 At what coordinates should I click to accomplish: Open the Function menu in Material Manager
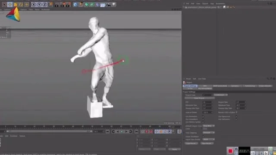(14, 136)
